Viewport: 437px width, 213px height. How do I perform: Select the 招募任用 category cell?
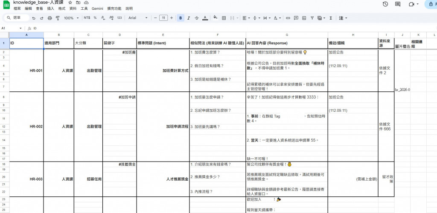(x=88, y=179)
